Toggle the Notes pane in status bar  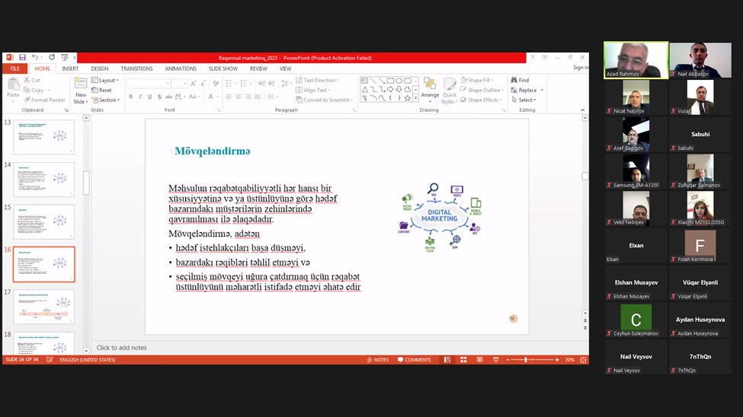(x=378, y=360)
